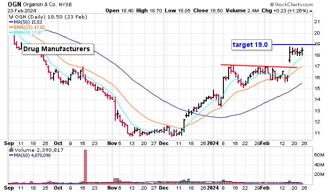Click the dark blue MA(50) legend line swatch
Viewport: 332px width, 192px height.
point(11,22)
